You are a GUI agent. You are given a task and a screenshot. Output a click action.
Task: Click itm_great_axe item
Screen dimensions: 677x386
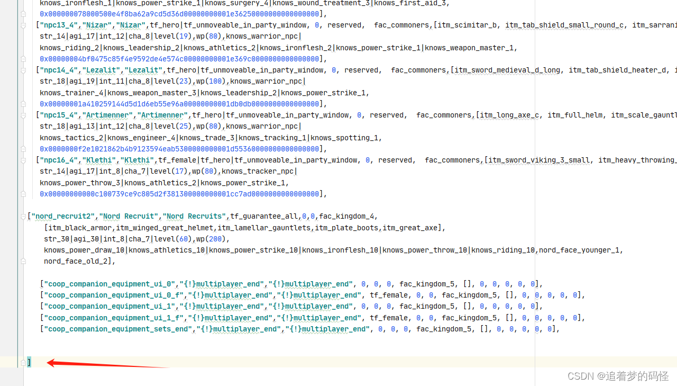pyautogui.click(x=412, y=228)
